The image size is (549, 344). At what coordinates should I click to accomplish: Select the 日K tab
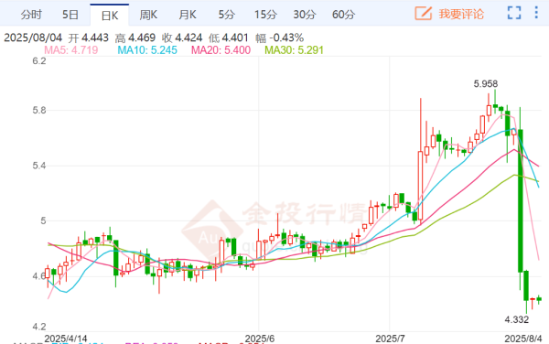pyautogui.click(x=110, y=16)
